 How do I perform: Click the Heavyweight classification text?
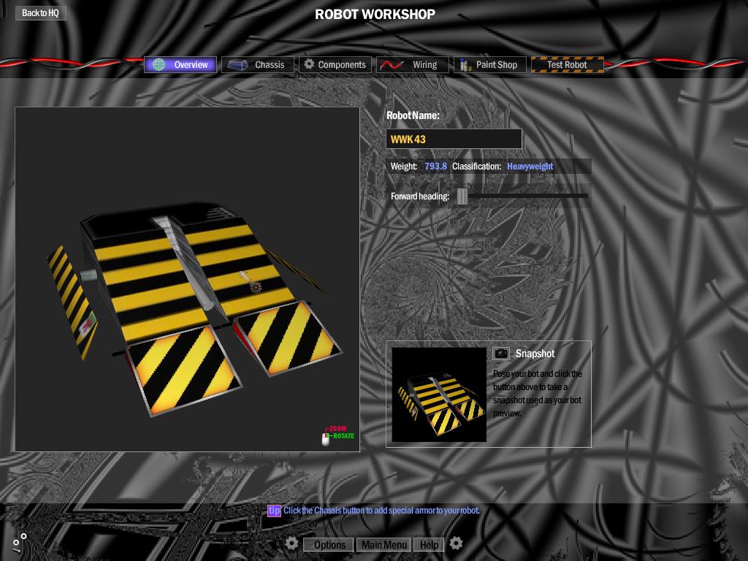tap(530, 167)
